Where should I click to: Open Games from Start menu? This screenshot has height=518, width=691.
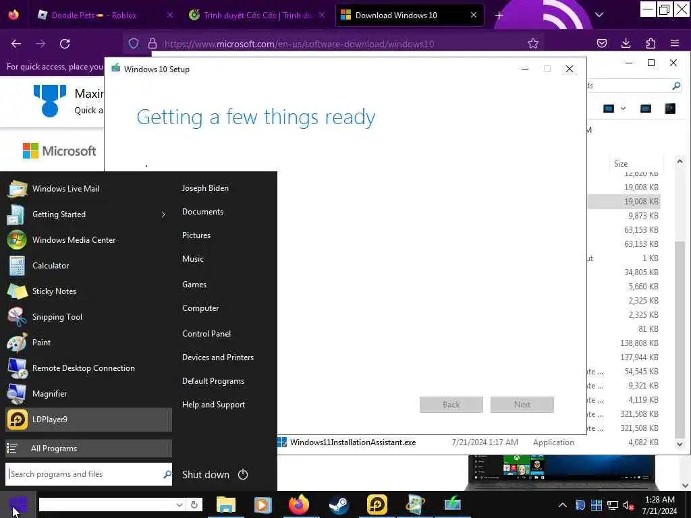[194, 285]
